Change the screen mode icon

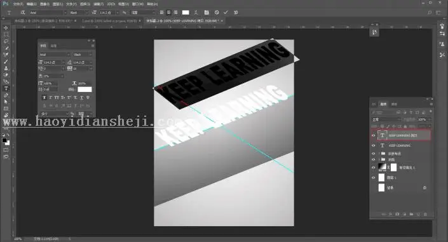tap(6, 157)
